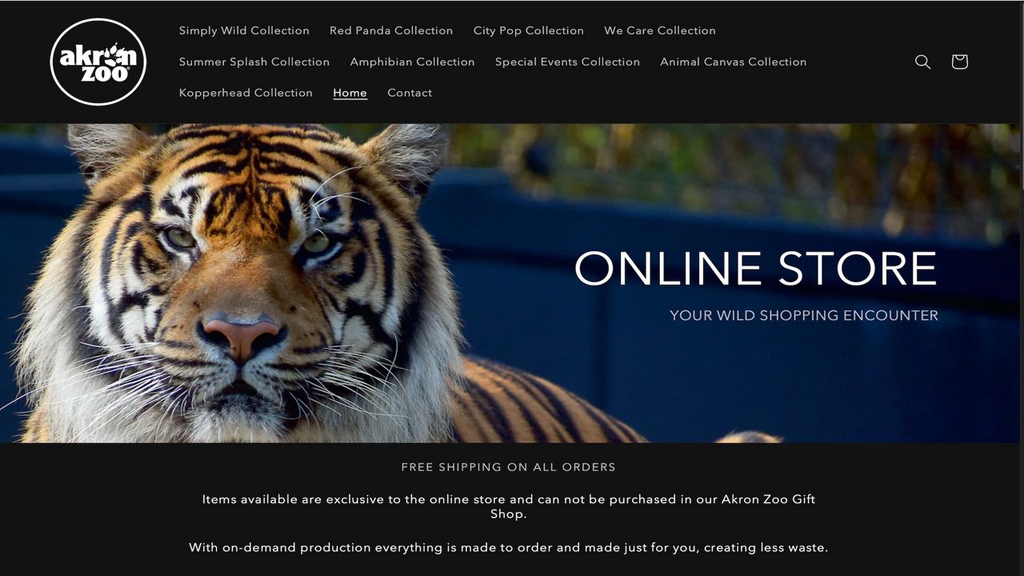Go to Red Panda Collection

click(x=391, y=30)
